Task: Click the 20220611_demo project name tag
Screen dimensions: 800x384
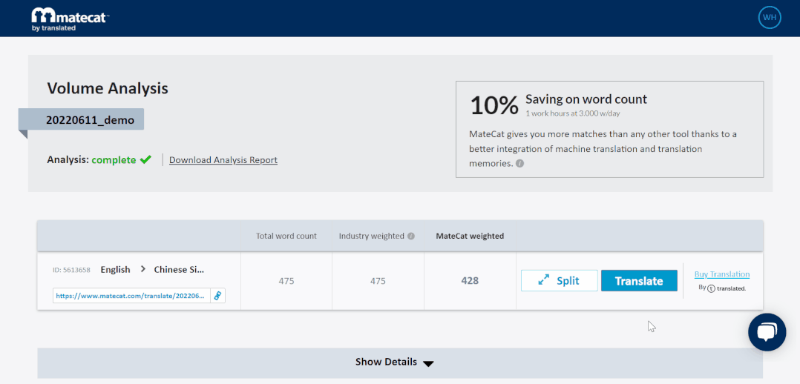Action: coord(90,120)
